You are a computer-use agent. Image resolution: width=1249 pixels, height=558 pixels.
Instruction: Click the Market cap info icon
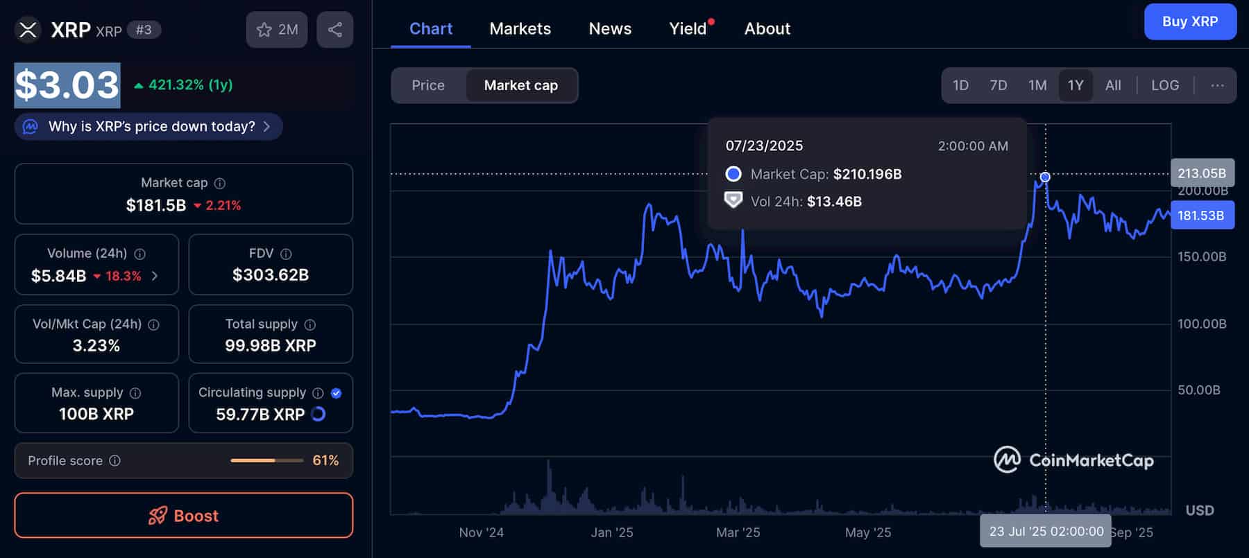point(220,183)
